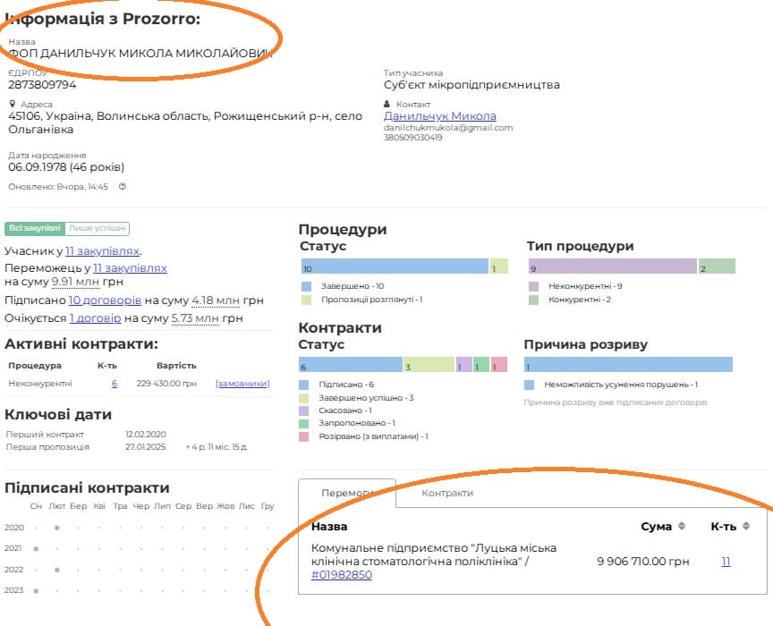The image size is (773, 626).
Task: Follow the 1 договір awaiting link
Action: click(95, 318)
